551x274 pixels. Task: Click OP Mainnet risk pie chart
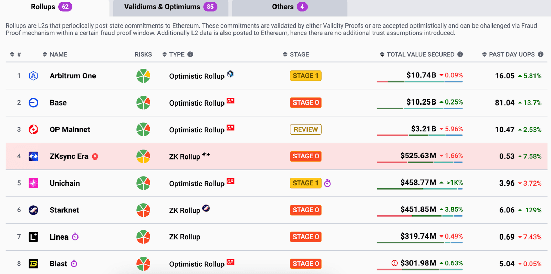pyautogui.click(x=143, y=129)
